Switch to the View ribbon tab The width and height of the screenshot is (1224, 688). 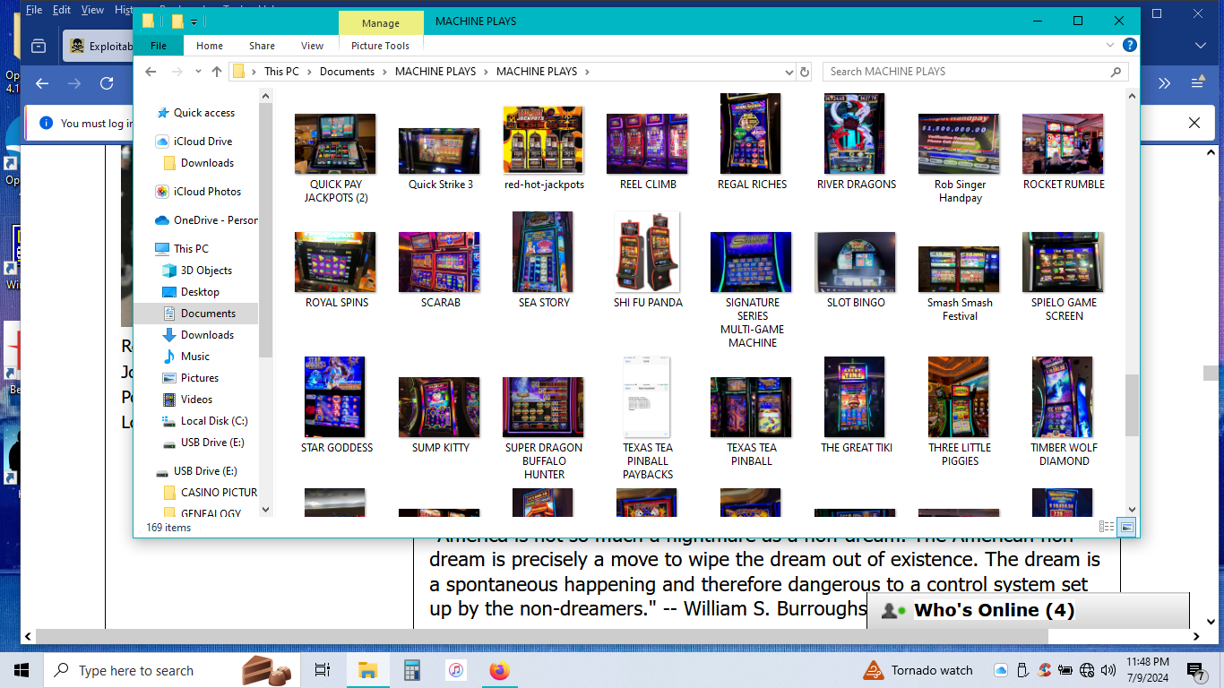pyautogui.click(x=312, y=46)
